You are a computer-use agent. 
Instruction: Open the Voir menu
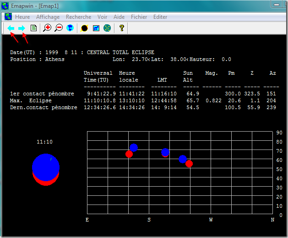tap(102, 17)
